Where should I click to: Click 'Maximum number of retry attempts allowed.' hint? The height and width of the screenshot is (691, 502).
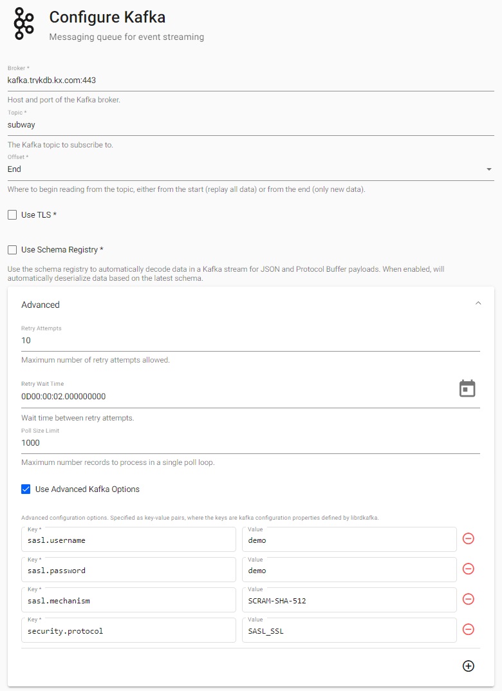click(x=95, y=360)
